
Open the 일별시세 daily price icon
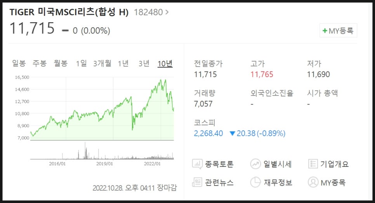click(x=255, y=164)
